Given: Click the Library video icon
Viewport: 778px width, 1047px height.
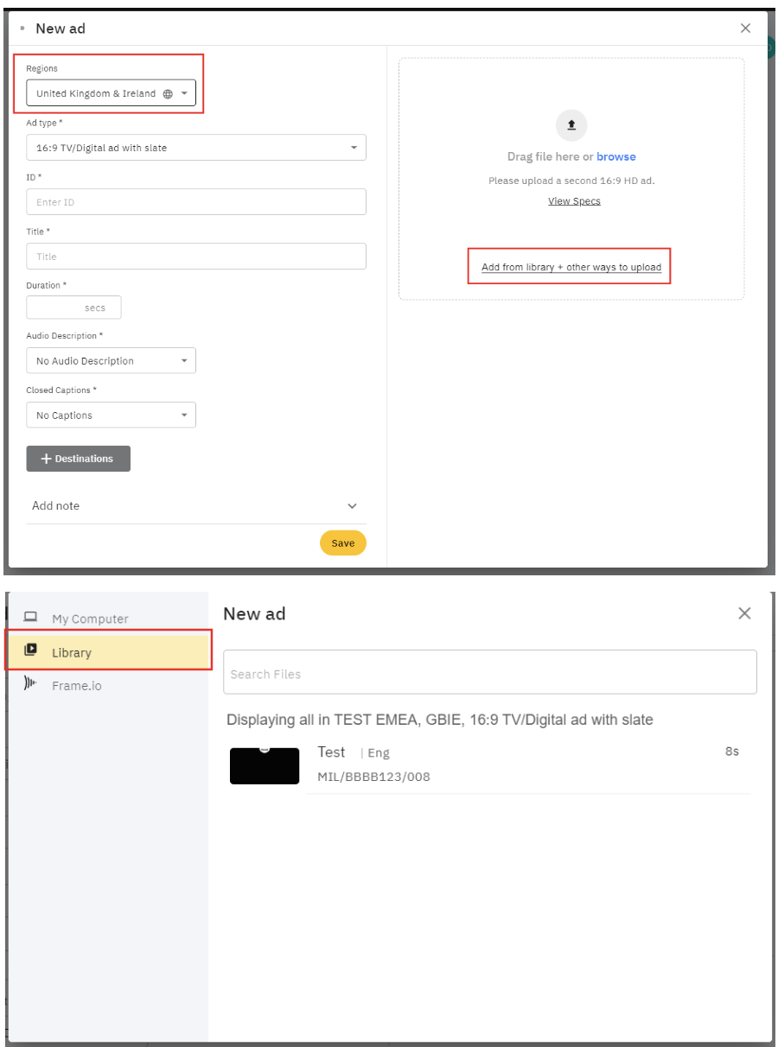Looking at the screenshot, I should click(x=30, y=650).
